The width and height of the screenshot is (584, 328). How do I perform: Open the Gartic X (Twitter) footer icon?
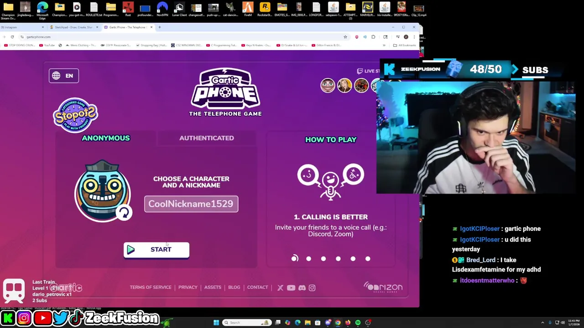(x=280, y=287)
